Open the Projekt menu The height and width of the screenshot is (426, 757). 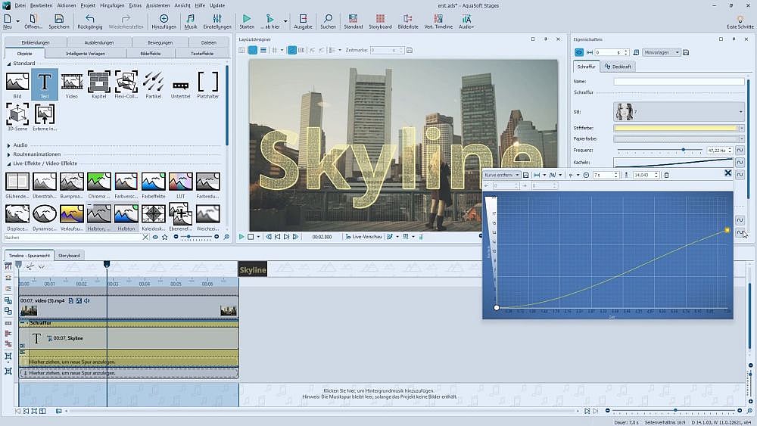[x=88, y=5]
